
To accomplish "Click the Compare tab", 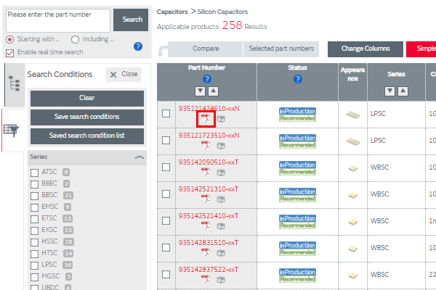I will (x=206, y=49).
